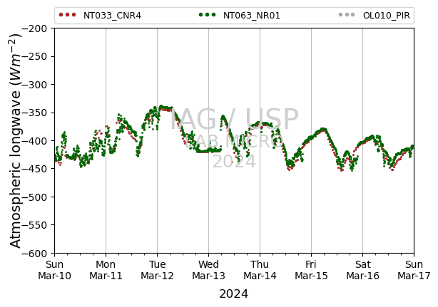Click the Mon Mar-11 x-axis label
This screenshot has height=307, width=438.
[x=106, y=270]
